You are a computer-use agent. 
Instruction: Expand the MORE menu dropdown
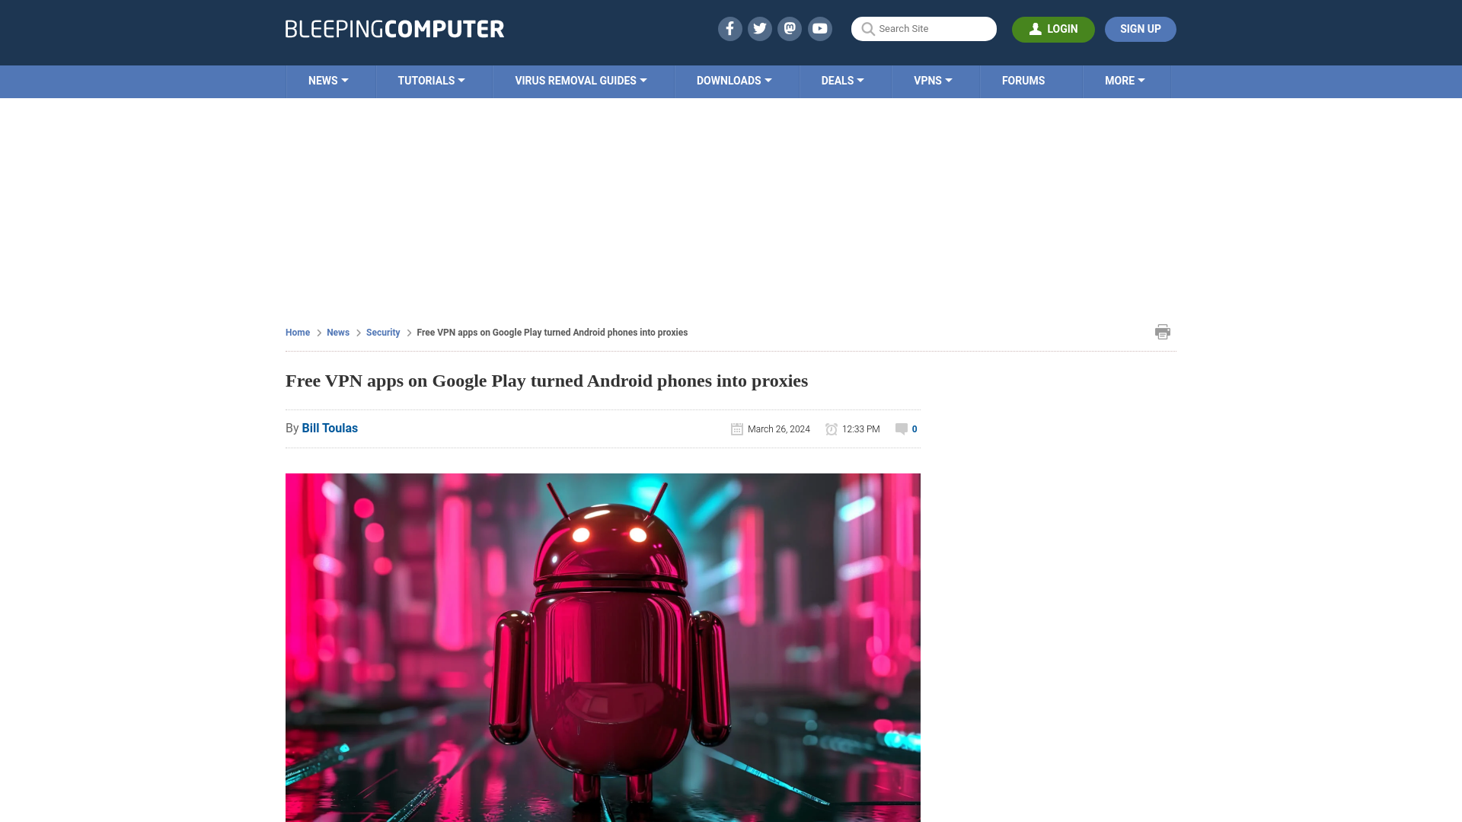1125,80
